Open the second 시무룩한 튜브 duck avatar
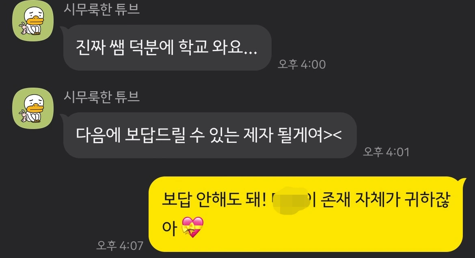 click(x=33, y=108)
